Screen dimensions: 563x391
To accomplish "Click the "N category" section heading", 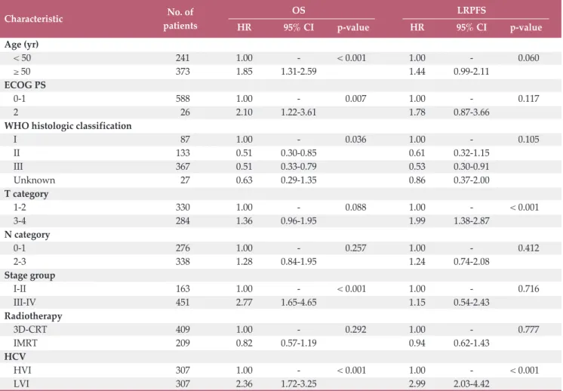I will pos(27,235).
